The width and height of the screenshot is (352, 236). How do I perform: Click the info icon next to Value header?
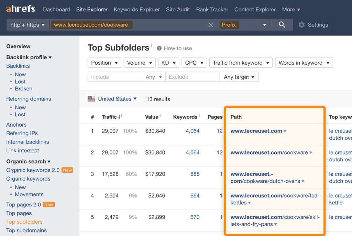point(160,116)
